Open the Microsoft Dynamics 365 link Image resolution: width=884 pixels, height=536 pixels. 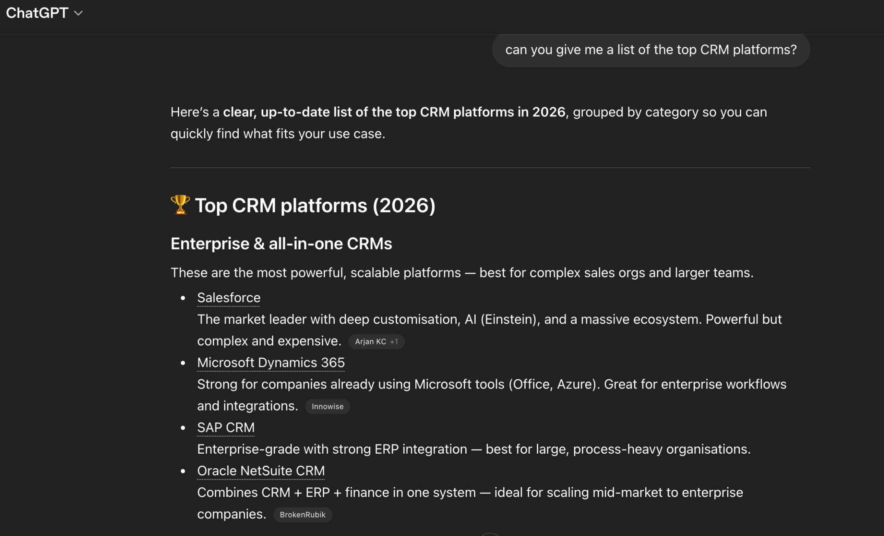pyautogui.click(x=271, y=363)
